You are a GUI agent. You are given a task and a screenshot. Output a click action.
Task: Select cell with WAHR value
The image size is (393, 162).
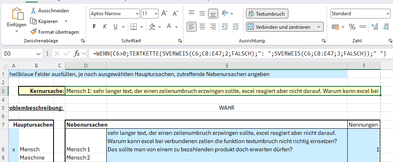(227, 108)
